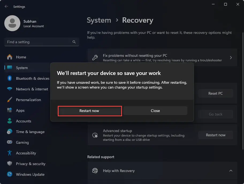Click the Personalization paintbrush icon
Image resolution: width=244 pixels, height=184 pixels.
click(10, 100)
